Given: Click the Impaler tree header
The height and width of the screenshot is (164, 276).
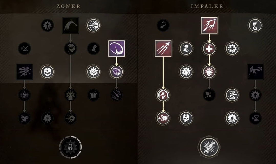Looking at the screenshot, I should point(207,6).
